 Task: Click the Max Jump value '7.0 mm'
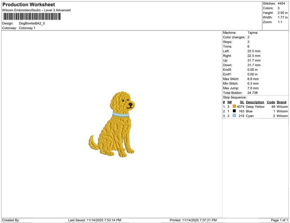[253, 88]
